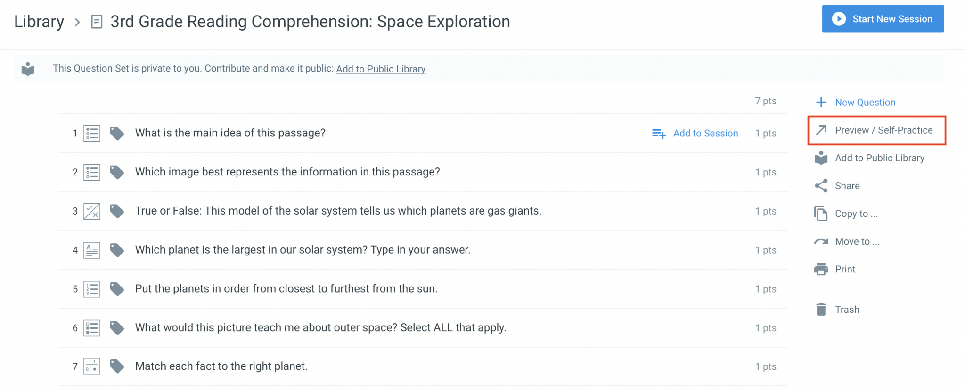Click the Trash icon in the sidebar

pyautogui.click(x=821, y=310)
